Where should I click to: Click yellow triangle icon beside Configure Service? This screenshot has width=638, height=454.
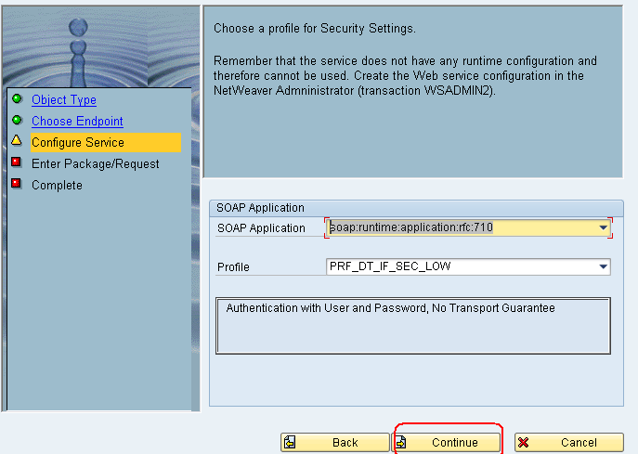tap(17, 140)
